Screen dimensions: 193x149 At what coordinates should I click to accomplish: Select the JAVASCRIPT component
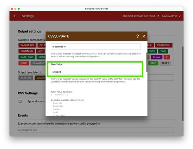point(38,63)
